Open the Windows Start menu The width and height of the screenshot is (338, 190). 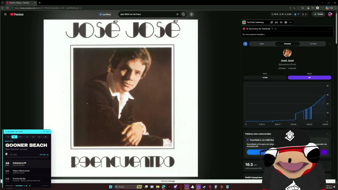tap(111, 187)
